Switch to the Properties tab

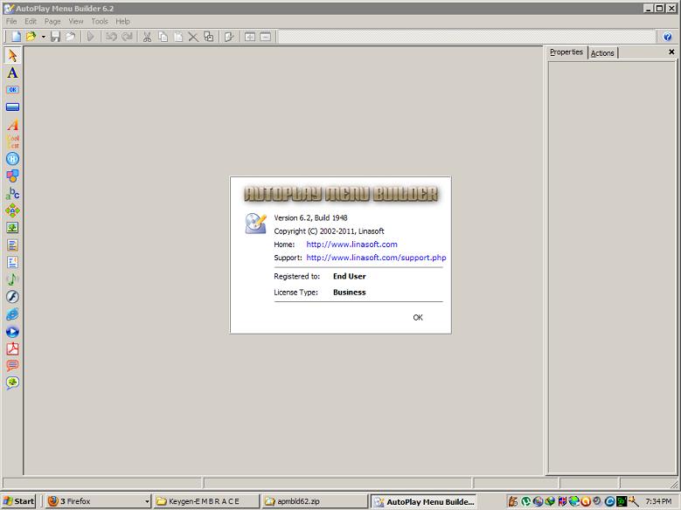pos(566,52)
